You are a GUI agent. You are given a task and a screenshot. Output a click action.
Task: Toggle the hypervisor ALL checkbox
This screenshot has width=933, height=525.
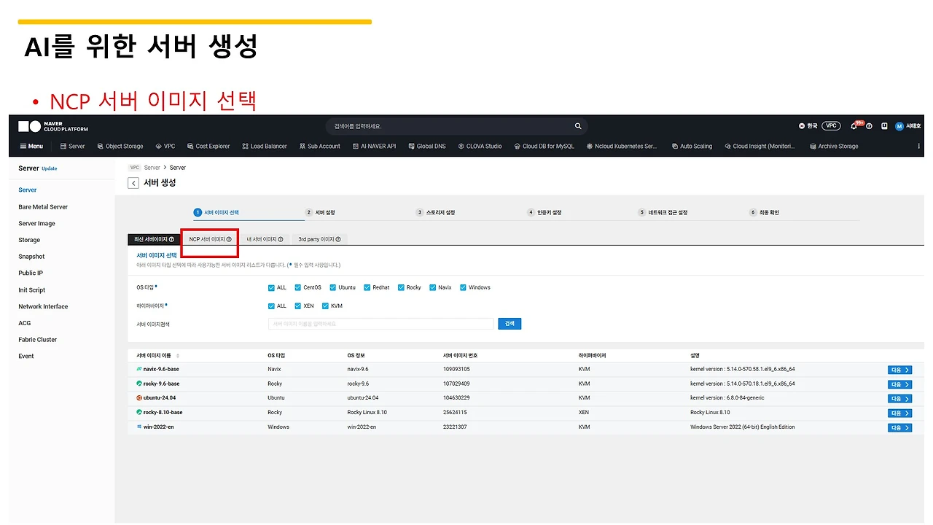tap(272, 306)
